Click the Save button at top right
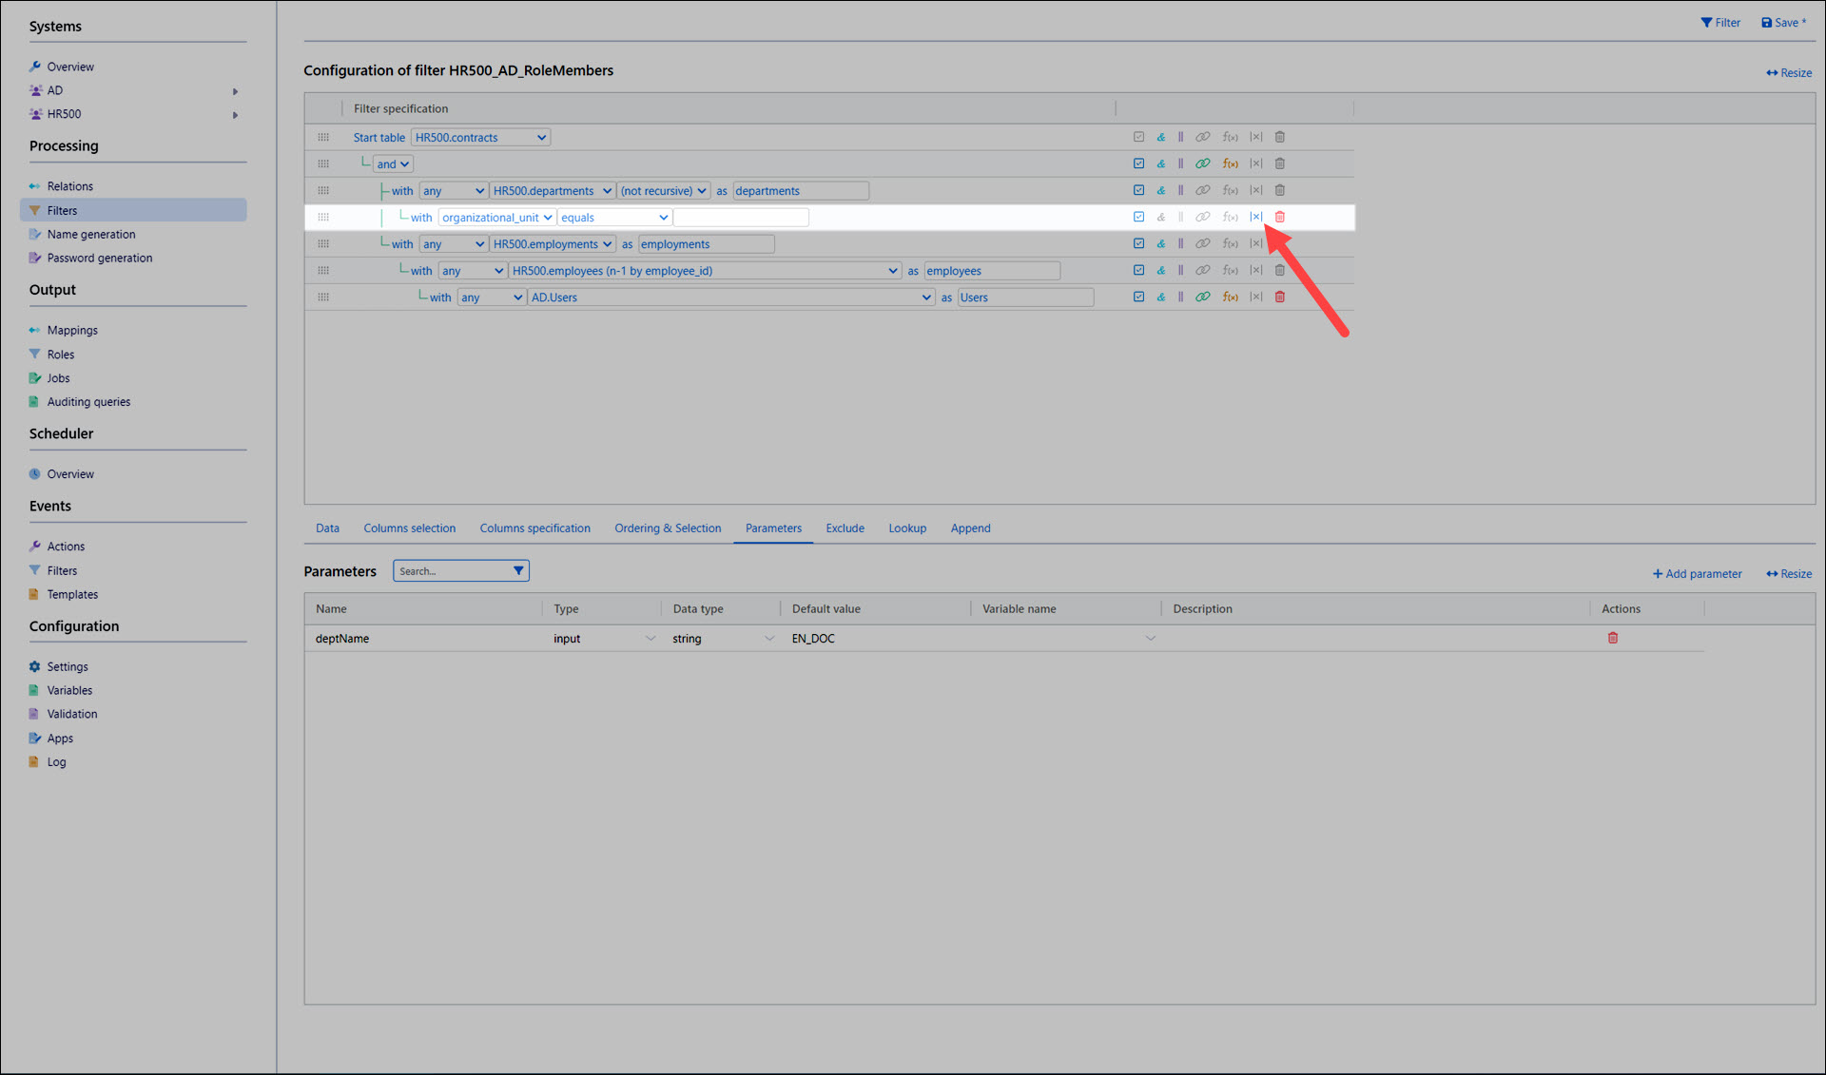The image size is (1826, 1075). (1782, 23)
